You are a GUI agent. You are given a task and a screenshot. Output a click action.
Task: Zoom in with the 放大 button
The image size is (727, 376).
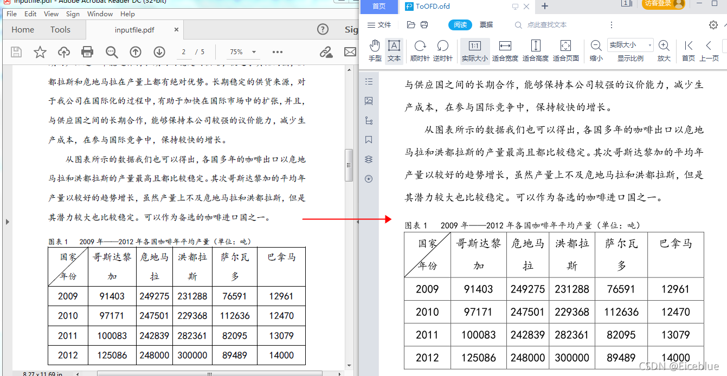click(664, 50)
